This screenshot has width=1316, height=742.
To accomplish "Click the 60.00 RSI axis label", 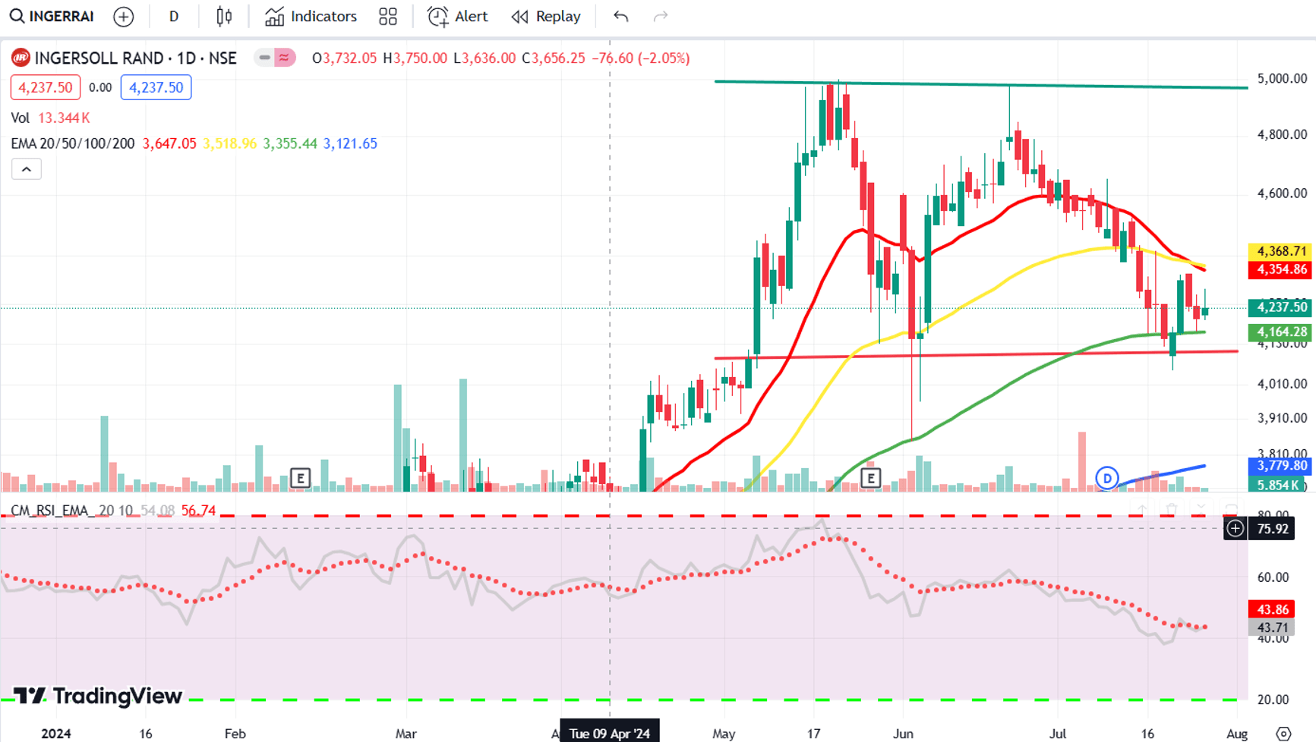I will 1273,577.
